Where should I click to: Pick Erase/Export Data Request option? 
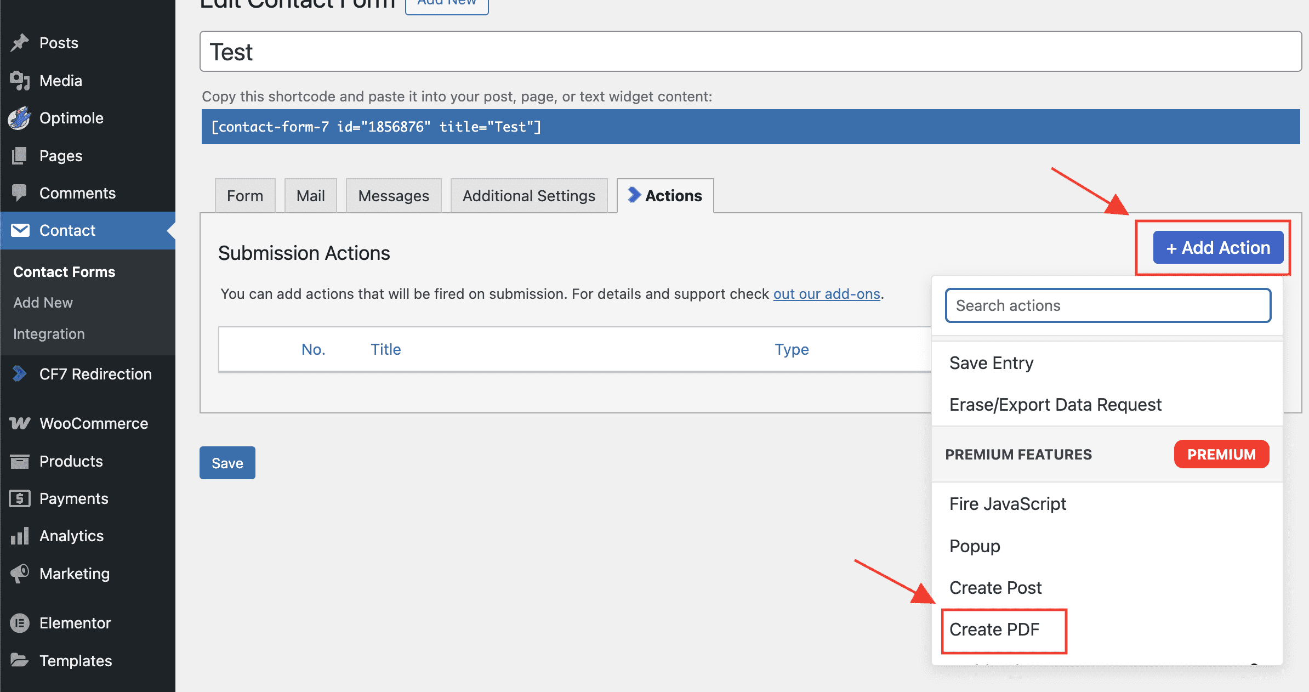(x=1055, y=405)
